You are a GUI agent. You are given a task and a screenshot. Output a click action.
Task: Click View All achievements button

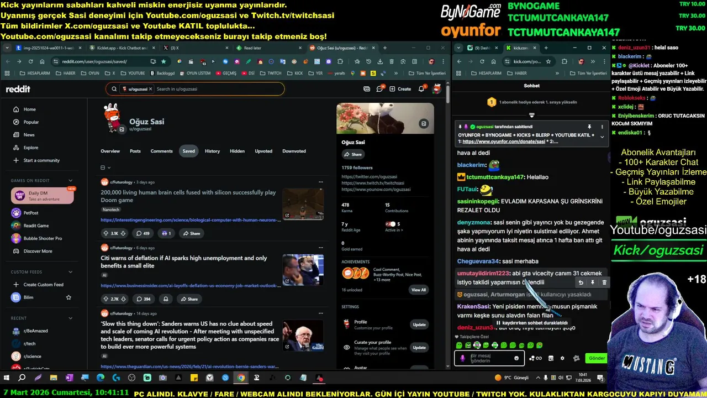click(418, 290)
